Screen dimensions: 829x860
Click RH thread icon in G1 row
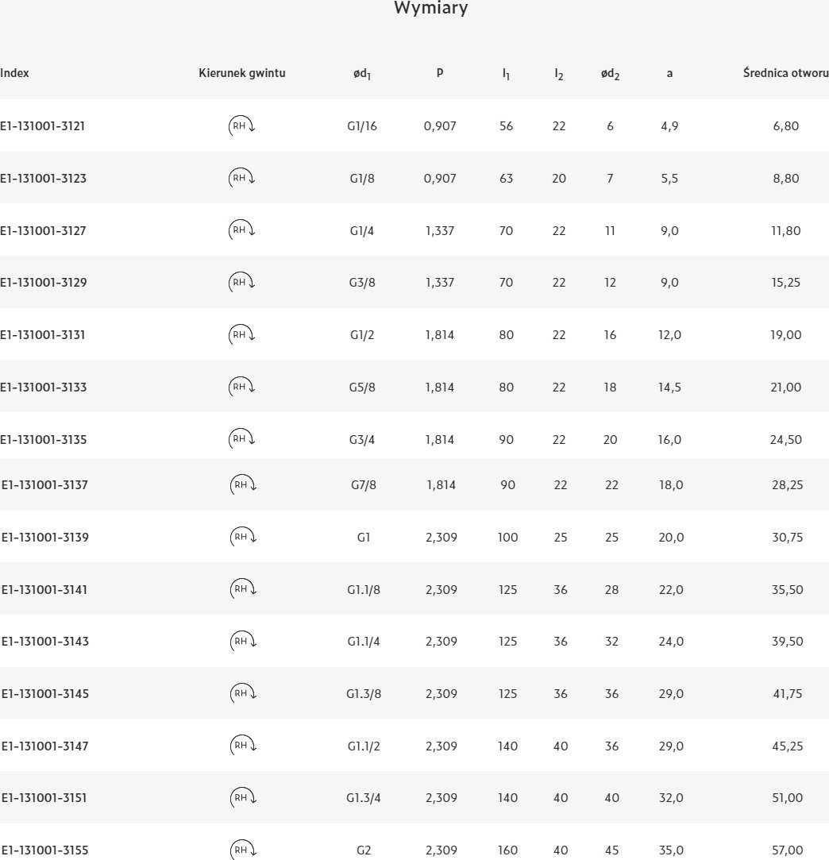(x=243, y=537)
